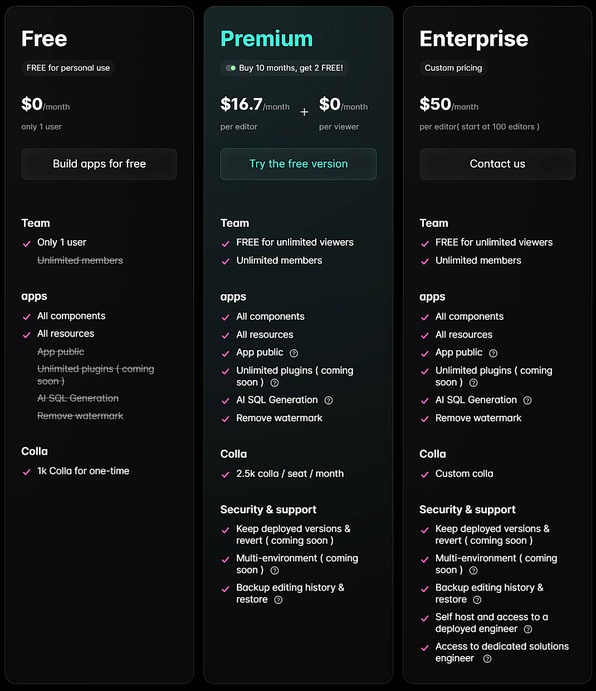Screen dimensions: 596x691
Task: Click the FREE for personal use badge
Action: (x=68, y=67)
